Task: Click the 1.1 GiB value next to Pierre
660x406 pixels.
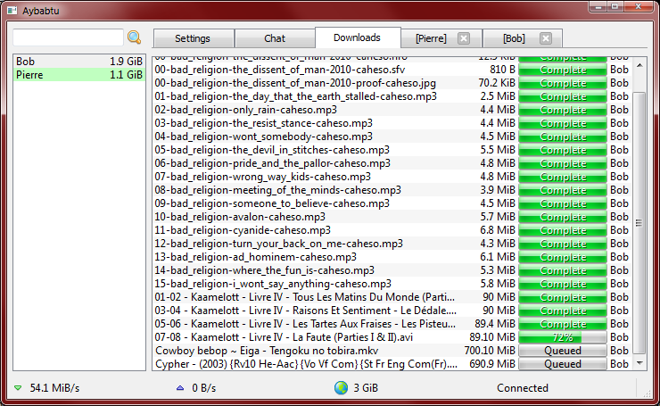Action: [x=126, y=75]
